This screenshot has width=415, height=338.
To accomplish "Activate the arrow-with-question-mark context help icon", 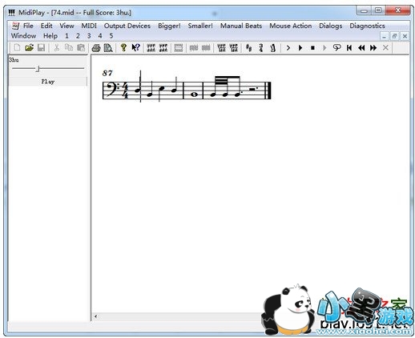I will pyautogui.click(x=136, y=48).
